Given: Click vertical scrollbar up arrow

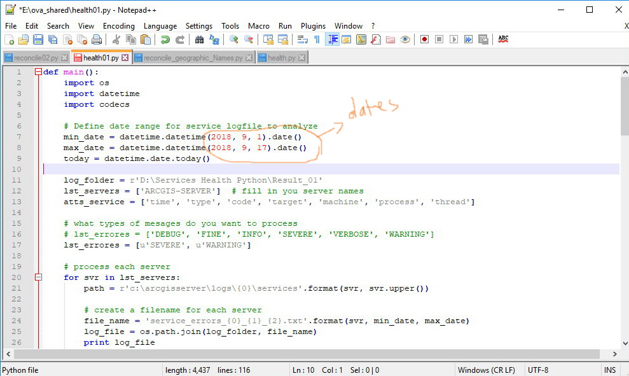Looking at the screenshot, I should pyautogui.click(x=625, y=73).
